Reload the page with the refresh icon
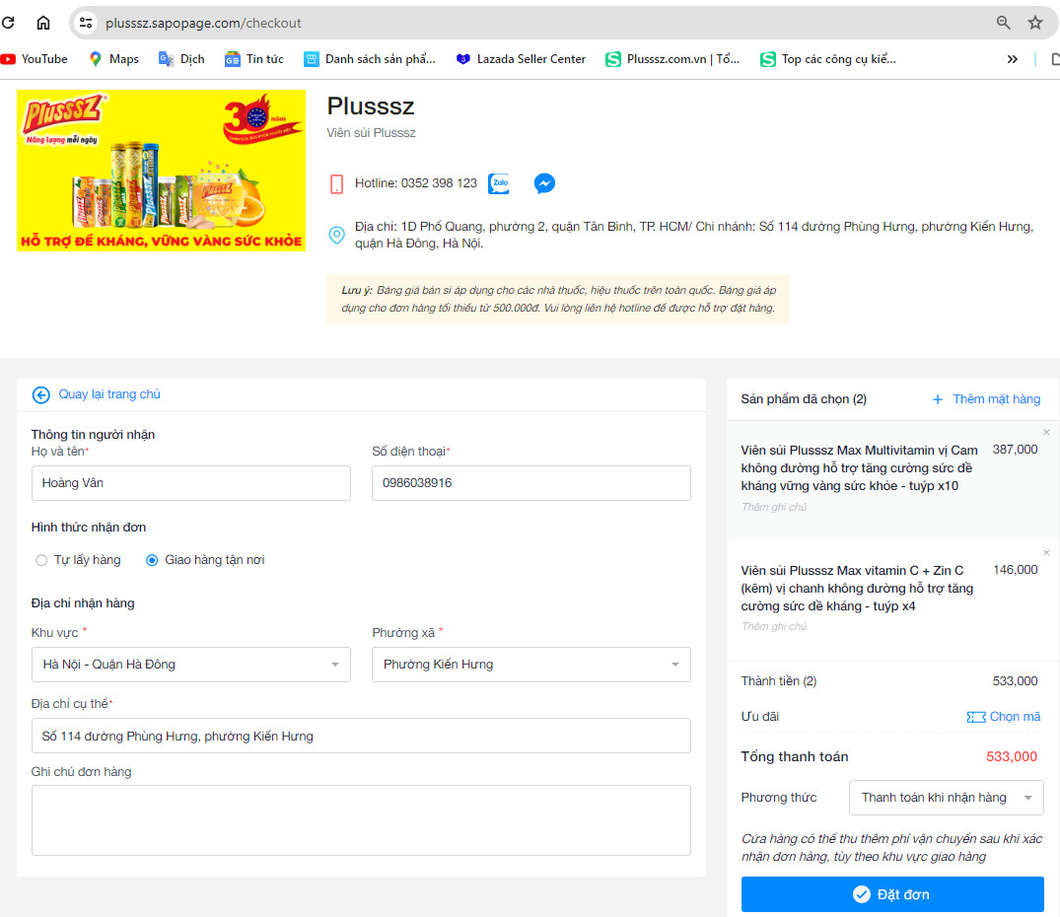1060x917 pixels. [8, 23]
